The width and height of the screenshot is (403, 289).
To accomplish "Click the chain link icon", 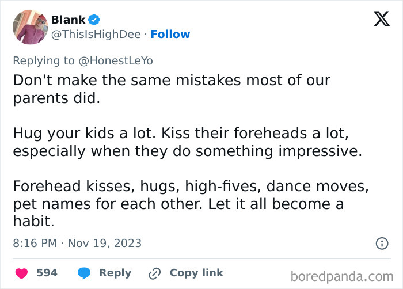I will tap(154, 273).
